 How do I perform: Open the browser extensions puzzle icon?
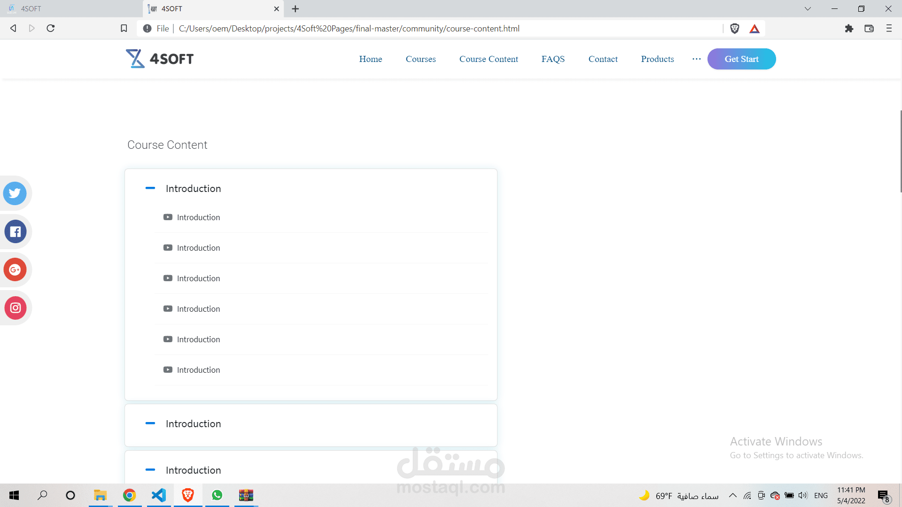pos(849,29)
